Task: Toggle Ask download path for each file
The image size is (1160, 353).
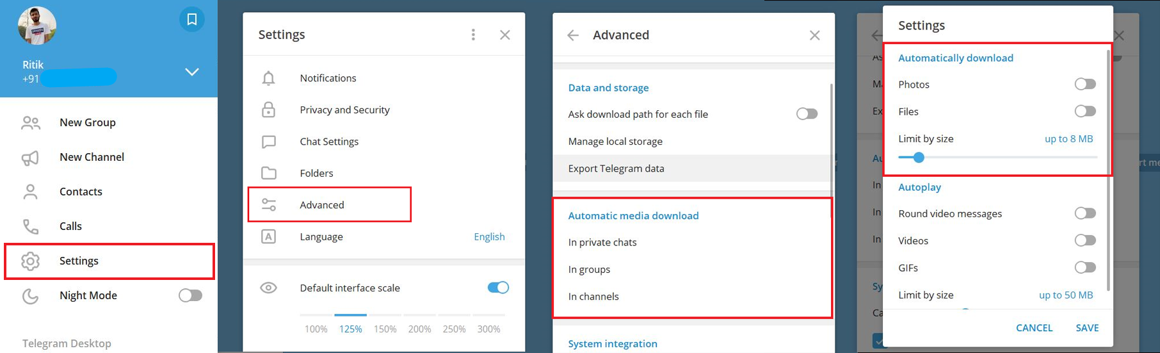Action: 807,114
